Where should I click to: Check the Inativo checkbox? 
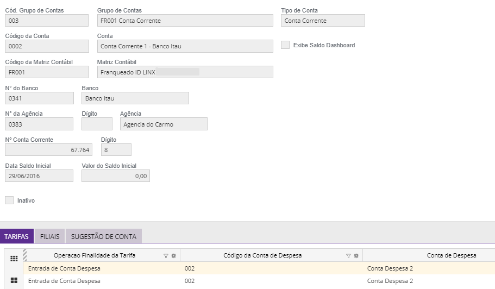[x=9, y=200]
